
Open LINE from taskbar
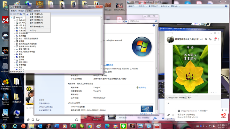point(123,126)
